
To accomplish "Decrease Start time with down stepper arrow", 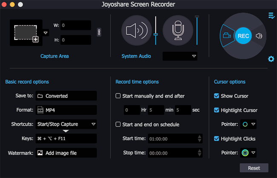I will coord(199,141).
